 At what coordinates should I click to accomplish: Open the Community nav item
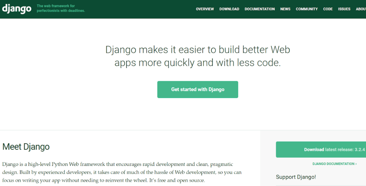pyautogui.click(x=307, y=9)
